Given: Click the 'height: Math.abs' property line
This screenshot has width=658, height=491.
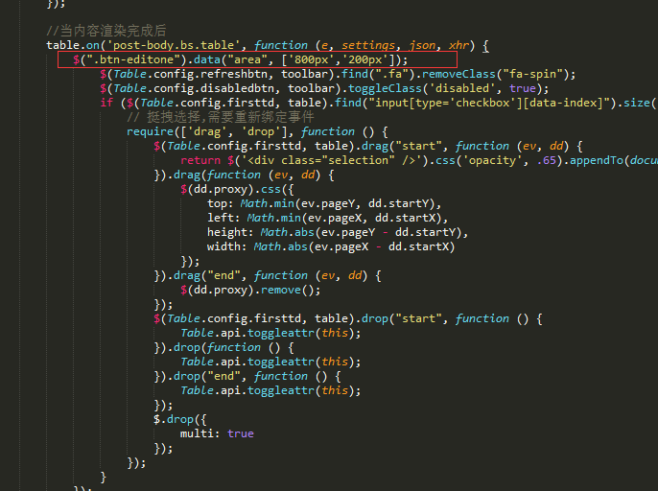Looking at the screenshot, I should click(x=338, y=232).
